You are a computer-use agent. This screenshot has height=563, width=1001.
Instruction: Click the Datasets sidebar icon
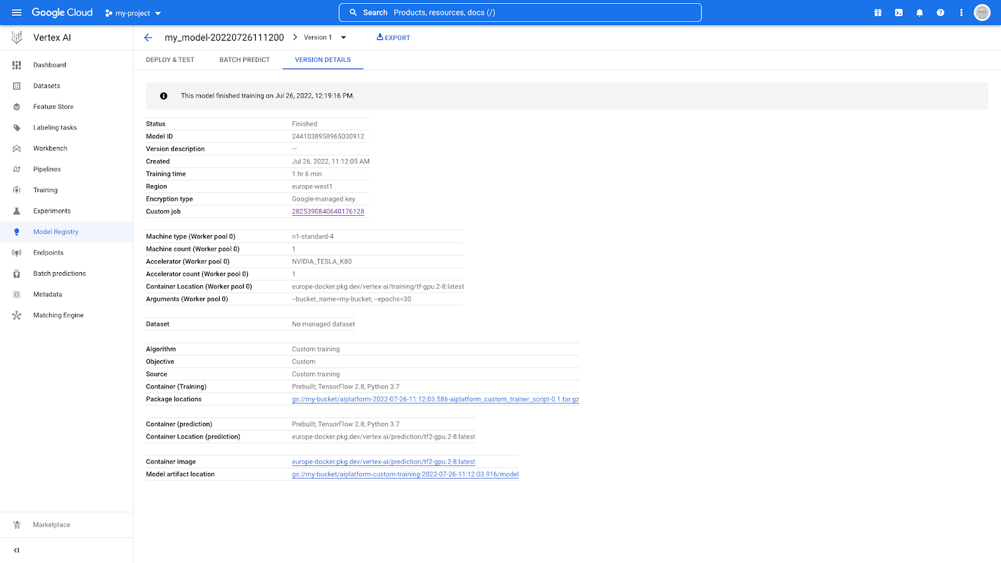(17, 86)
